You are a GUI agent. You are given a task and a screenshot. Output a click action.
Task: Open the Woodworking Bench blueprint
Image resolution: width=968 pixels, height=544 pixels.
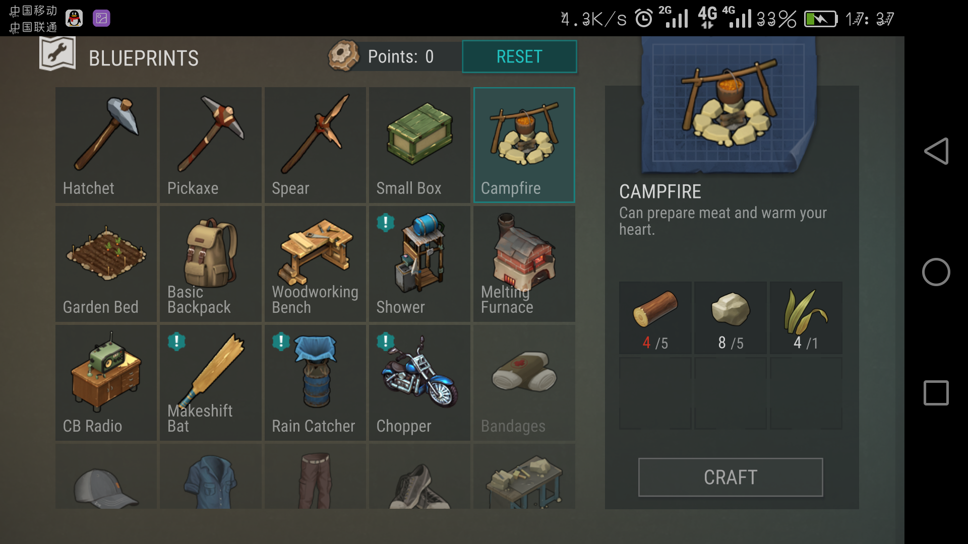click(x=315, y=264)
